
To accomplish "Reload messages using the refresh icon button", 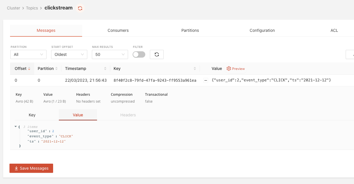I will click(156, 54).
